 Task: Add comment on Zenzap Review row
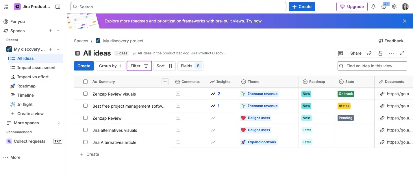coord(178,118)
